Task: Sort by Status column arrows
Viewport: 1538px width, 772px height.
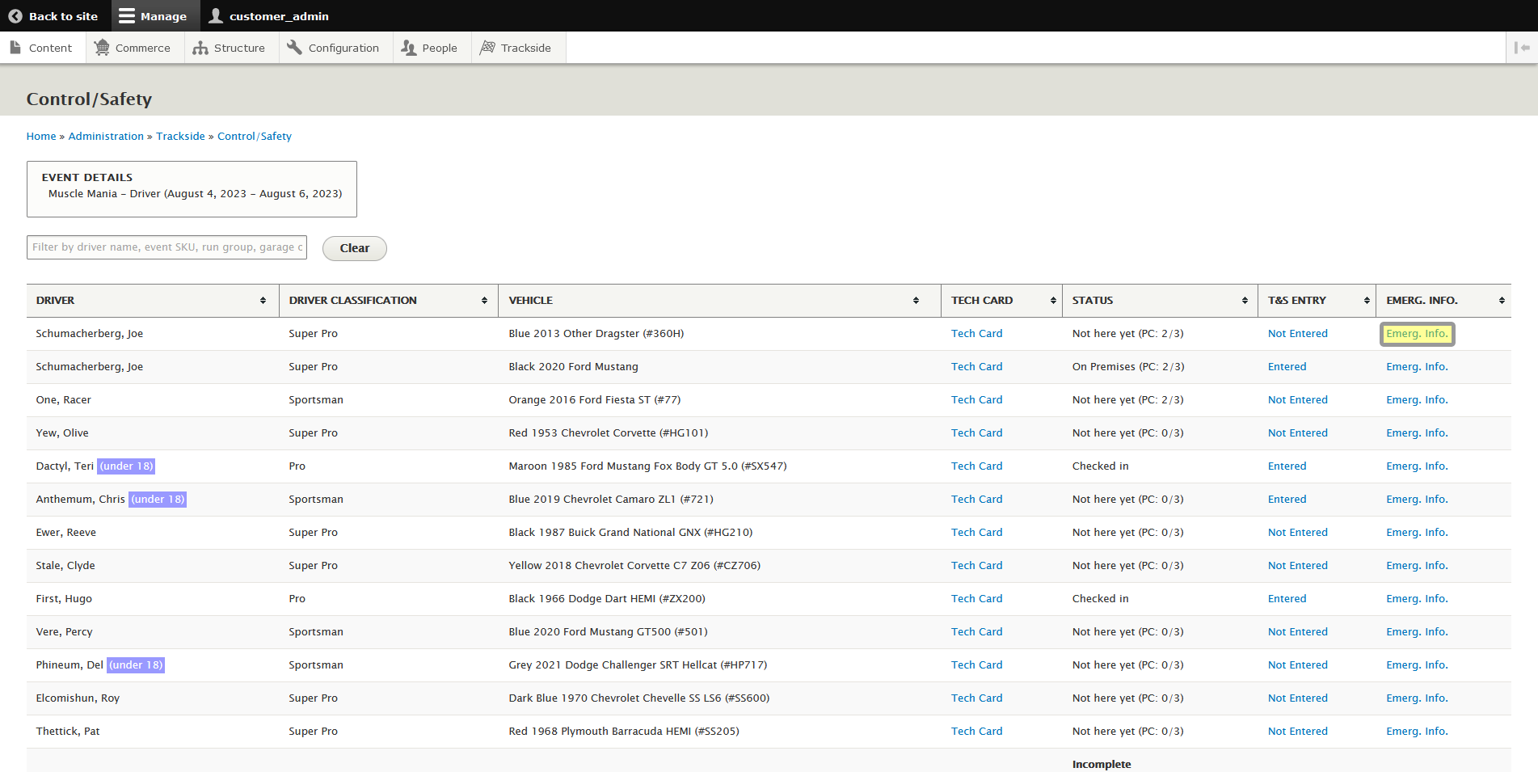Action: pos(1245,301)
